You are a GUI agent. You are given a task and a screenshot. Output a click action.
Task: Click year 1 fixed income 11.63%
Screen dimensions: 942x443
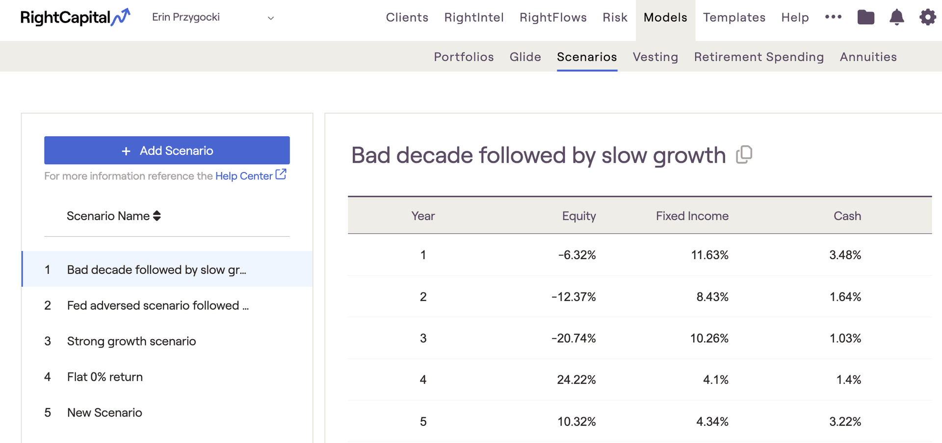click(x=710, y=255)
